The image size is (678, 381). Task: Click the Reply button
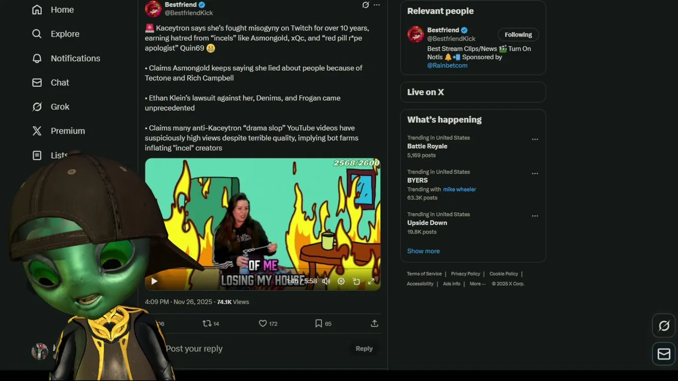364,349
